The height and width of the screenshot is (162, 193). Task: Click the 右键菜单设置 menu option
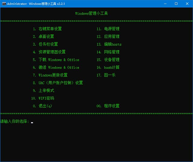click(50, 29)
